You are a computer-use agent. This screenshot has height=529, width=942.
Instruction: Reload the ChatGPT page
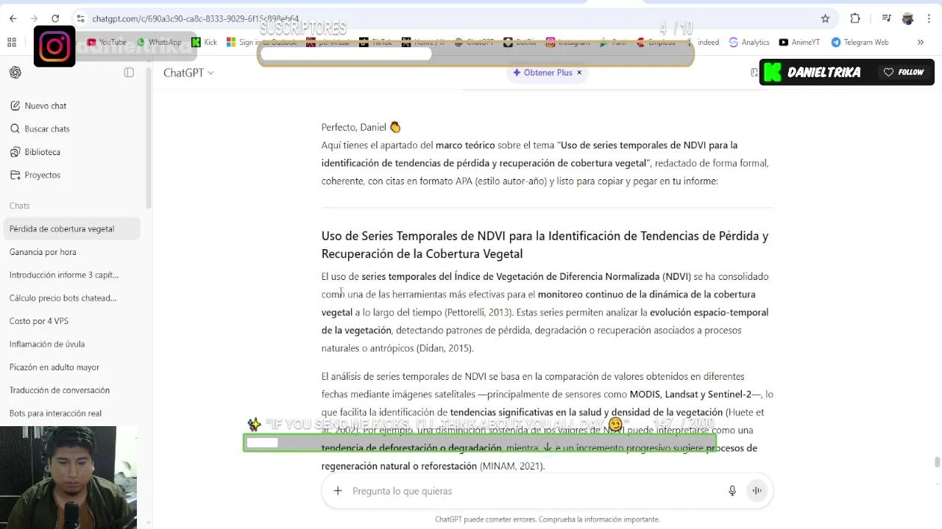55,18
